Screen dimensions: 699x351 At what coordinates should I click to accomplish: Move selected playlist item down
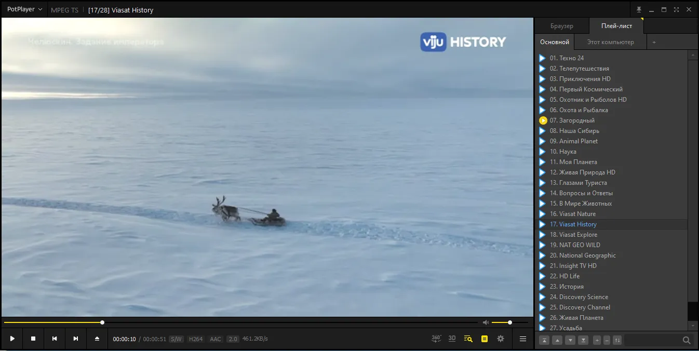(x=570, y=341)
